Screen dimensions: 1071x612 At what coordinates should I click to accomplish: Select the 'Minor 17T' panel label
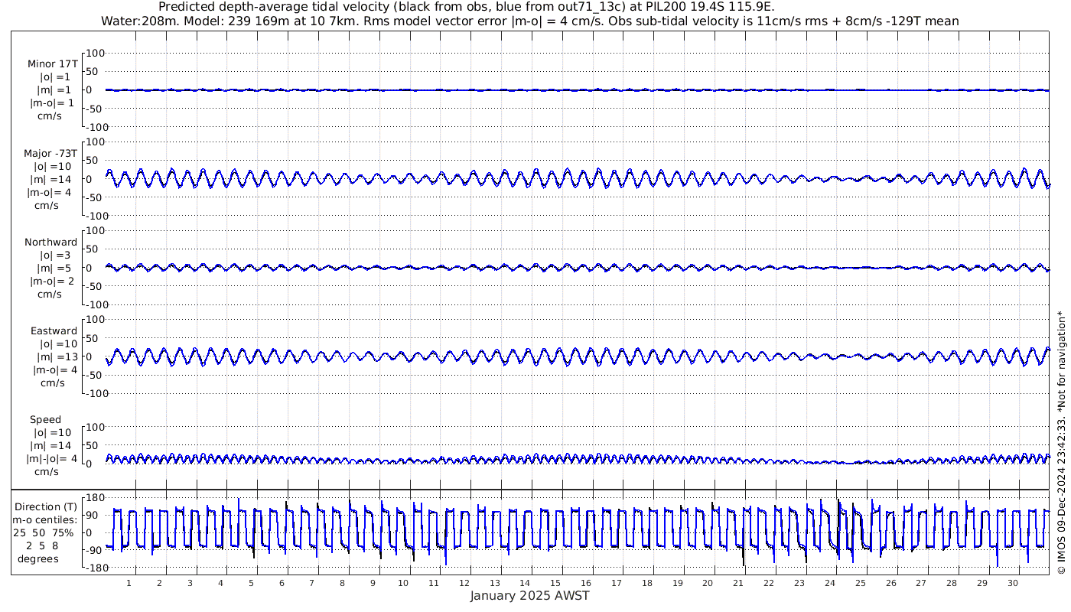(52, 64)
